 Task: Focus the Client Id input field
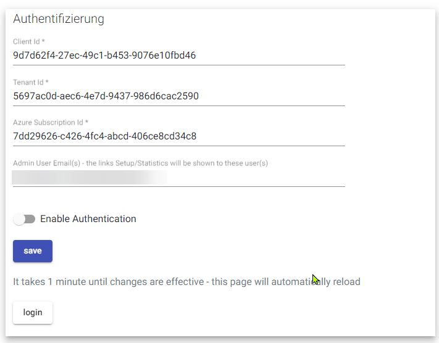pos(179,56)
